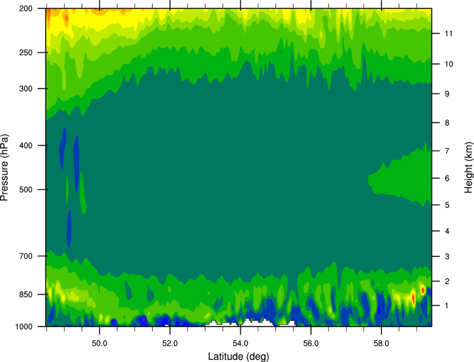Select the 1000 pressure tick label
This screenshot has width=474, height=362.
(x=24, y=327)
